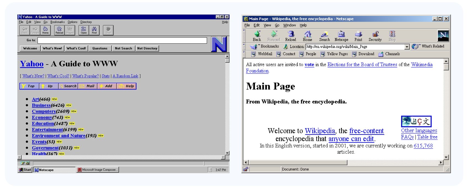Click the Search icon in Wikipedia browser toolbar
The width and height of the screenshot is (468, 191).
pyautogui.click(x=324, y=36)
